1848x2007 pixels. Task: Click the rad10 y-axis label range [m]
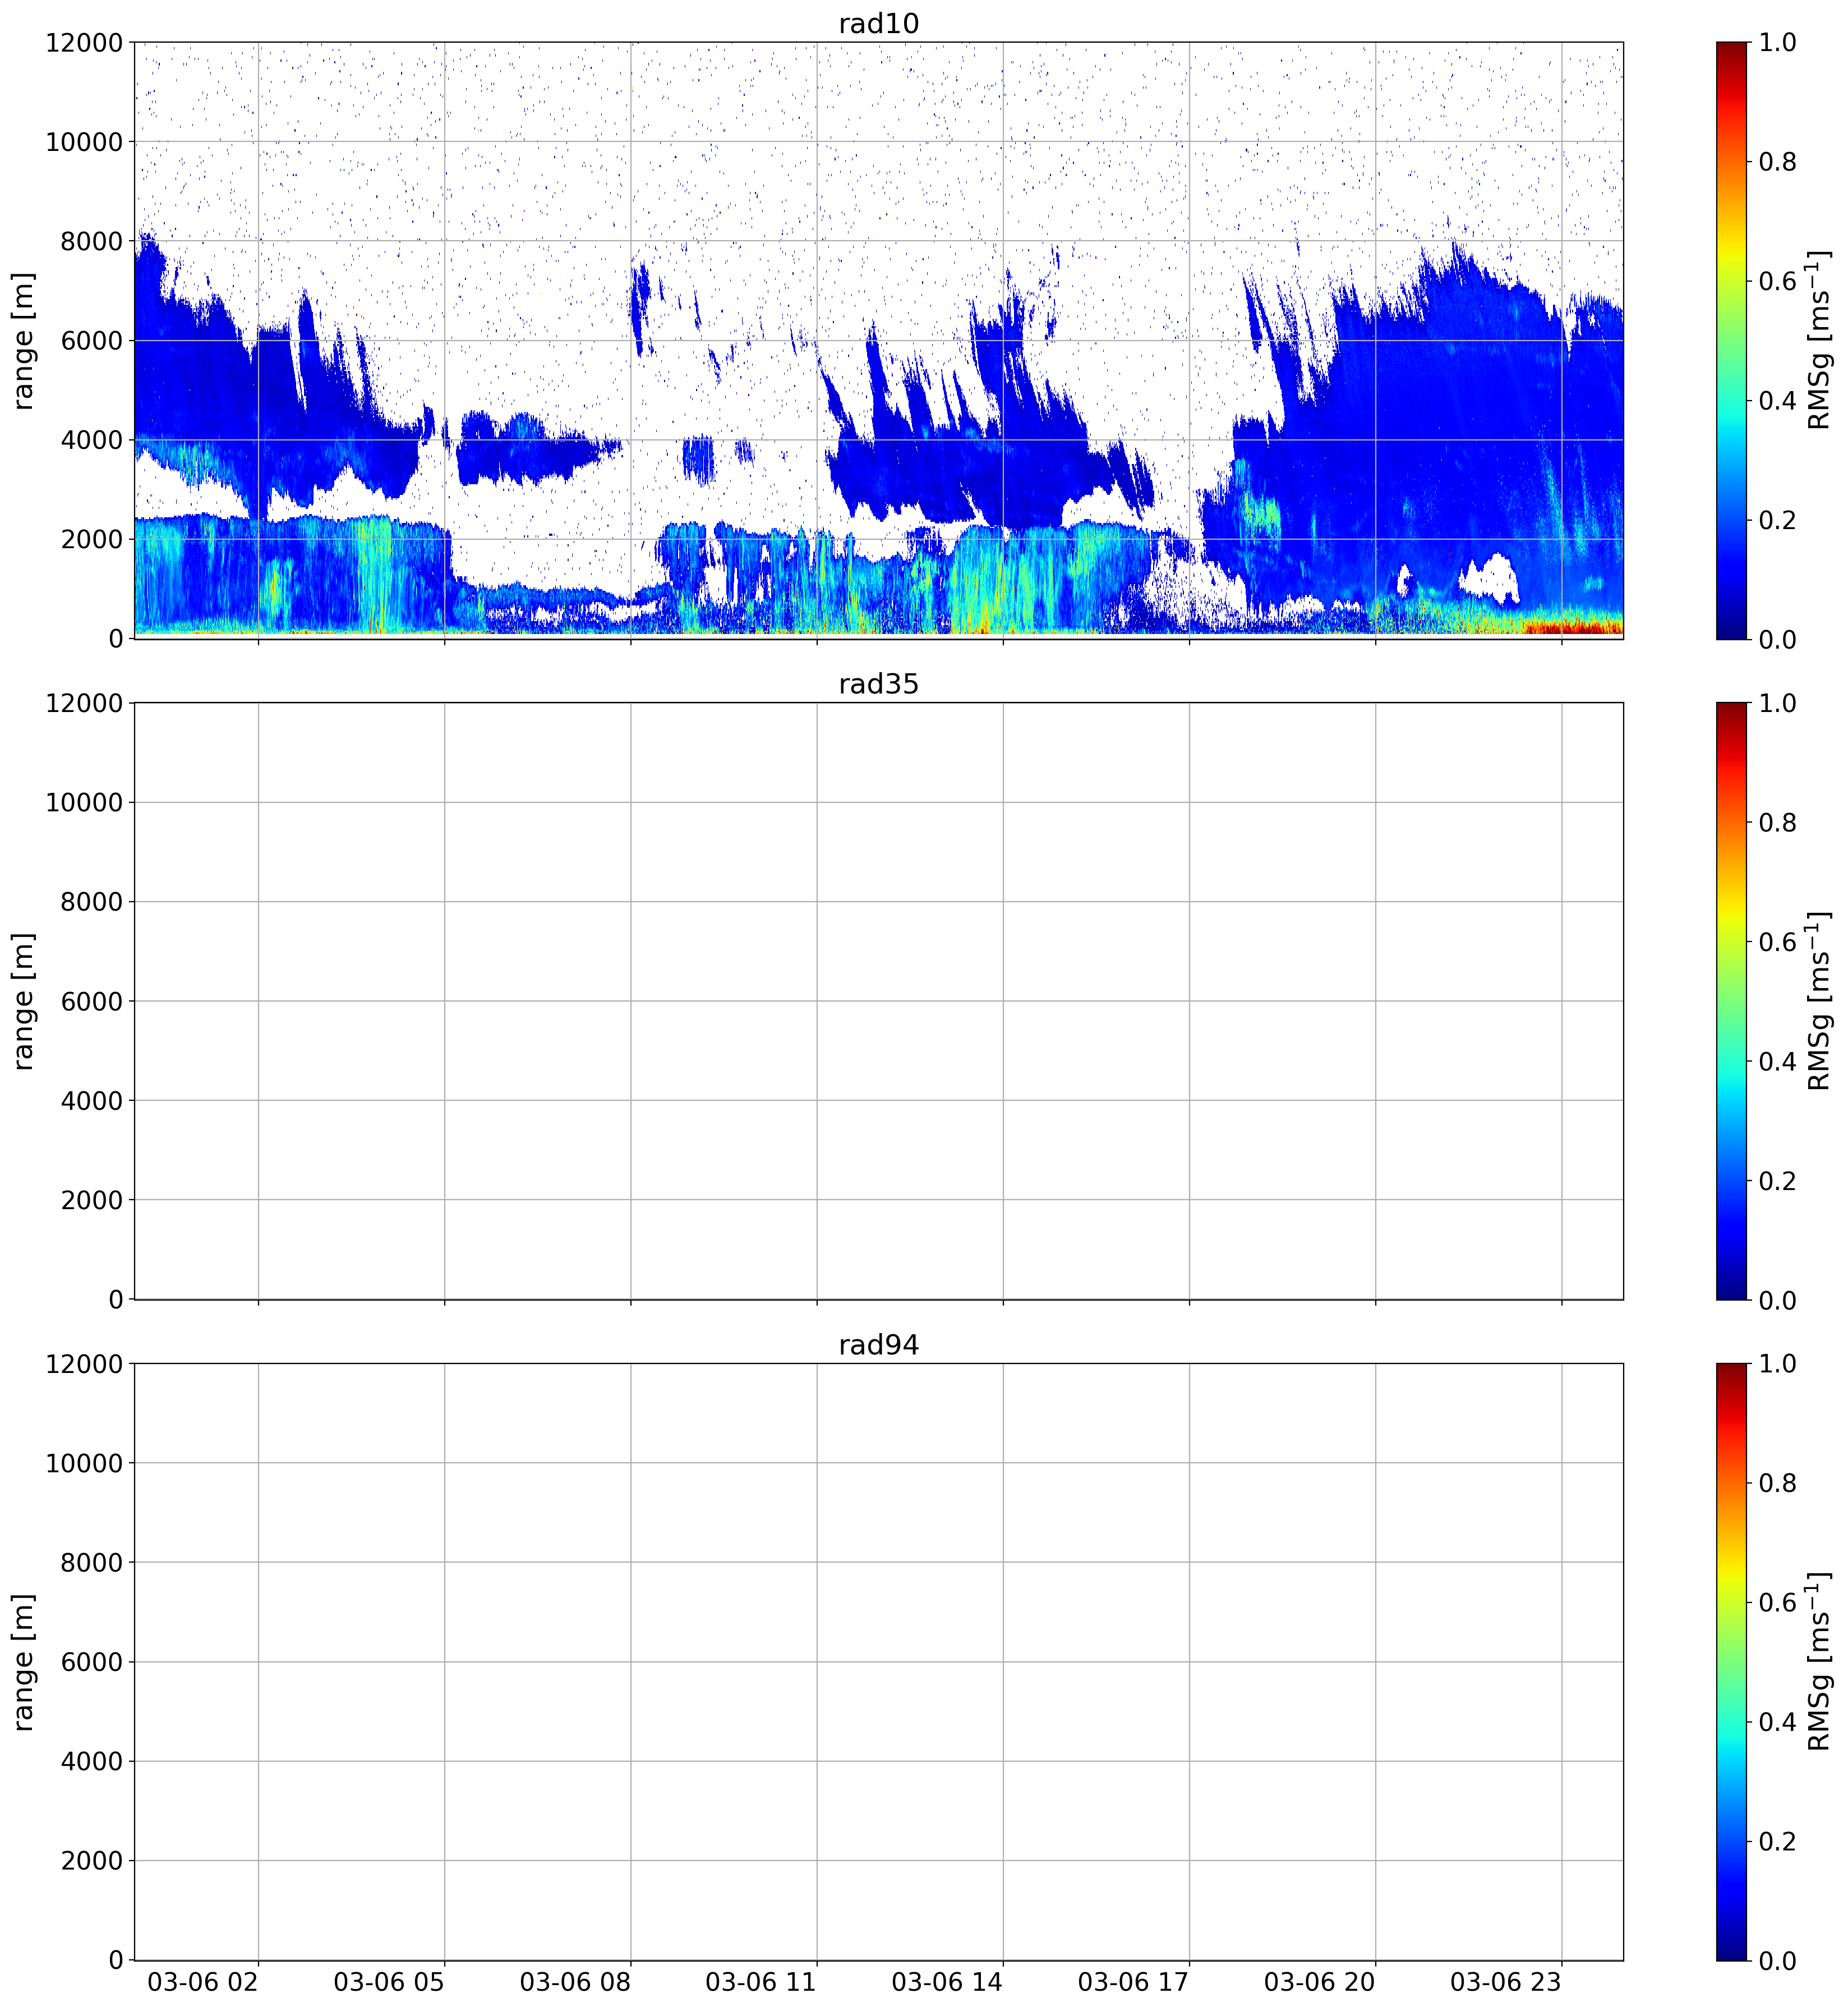click(x=23, y=340)
